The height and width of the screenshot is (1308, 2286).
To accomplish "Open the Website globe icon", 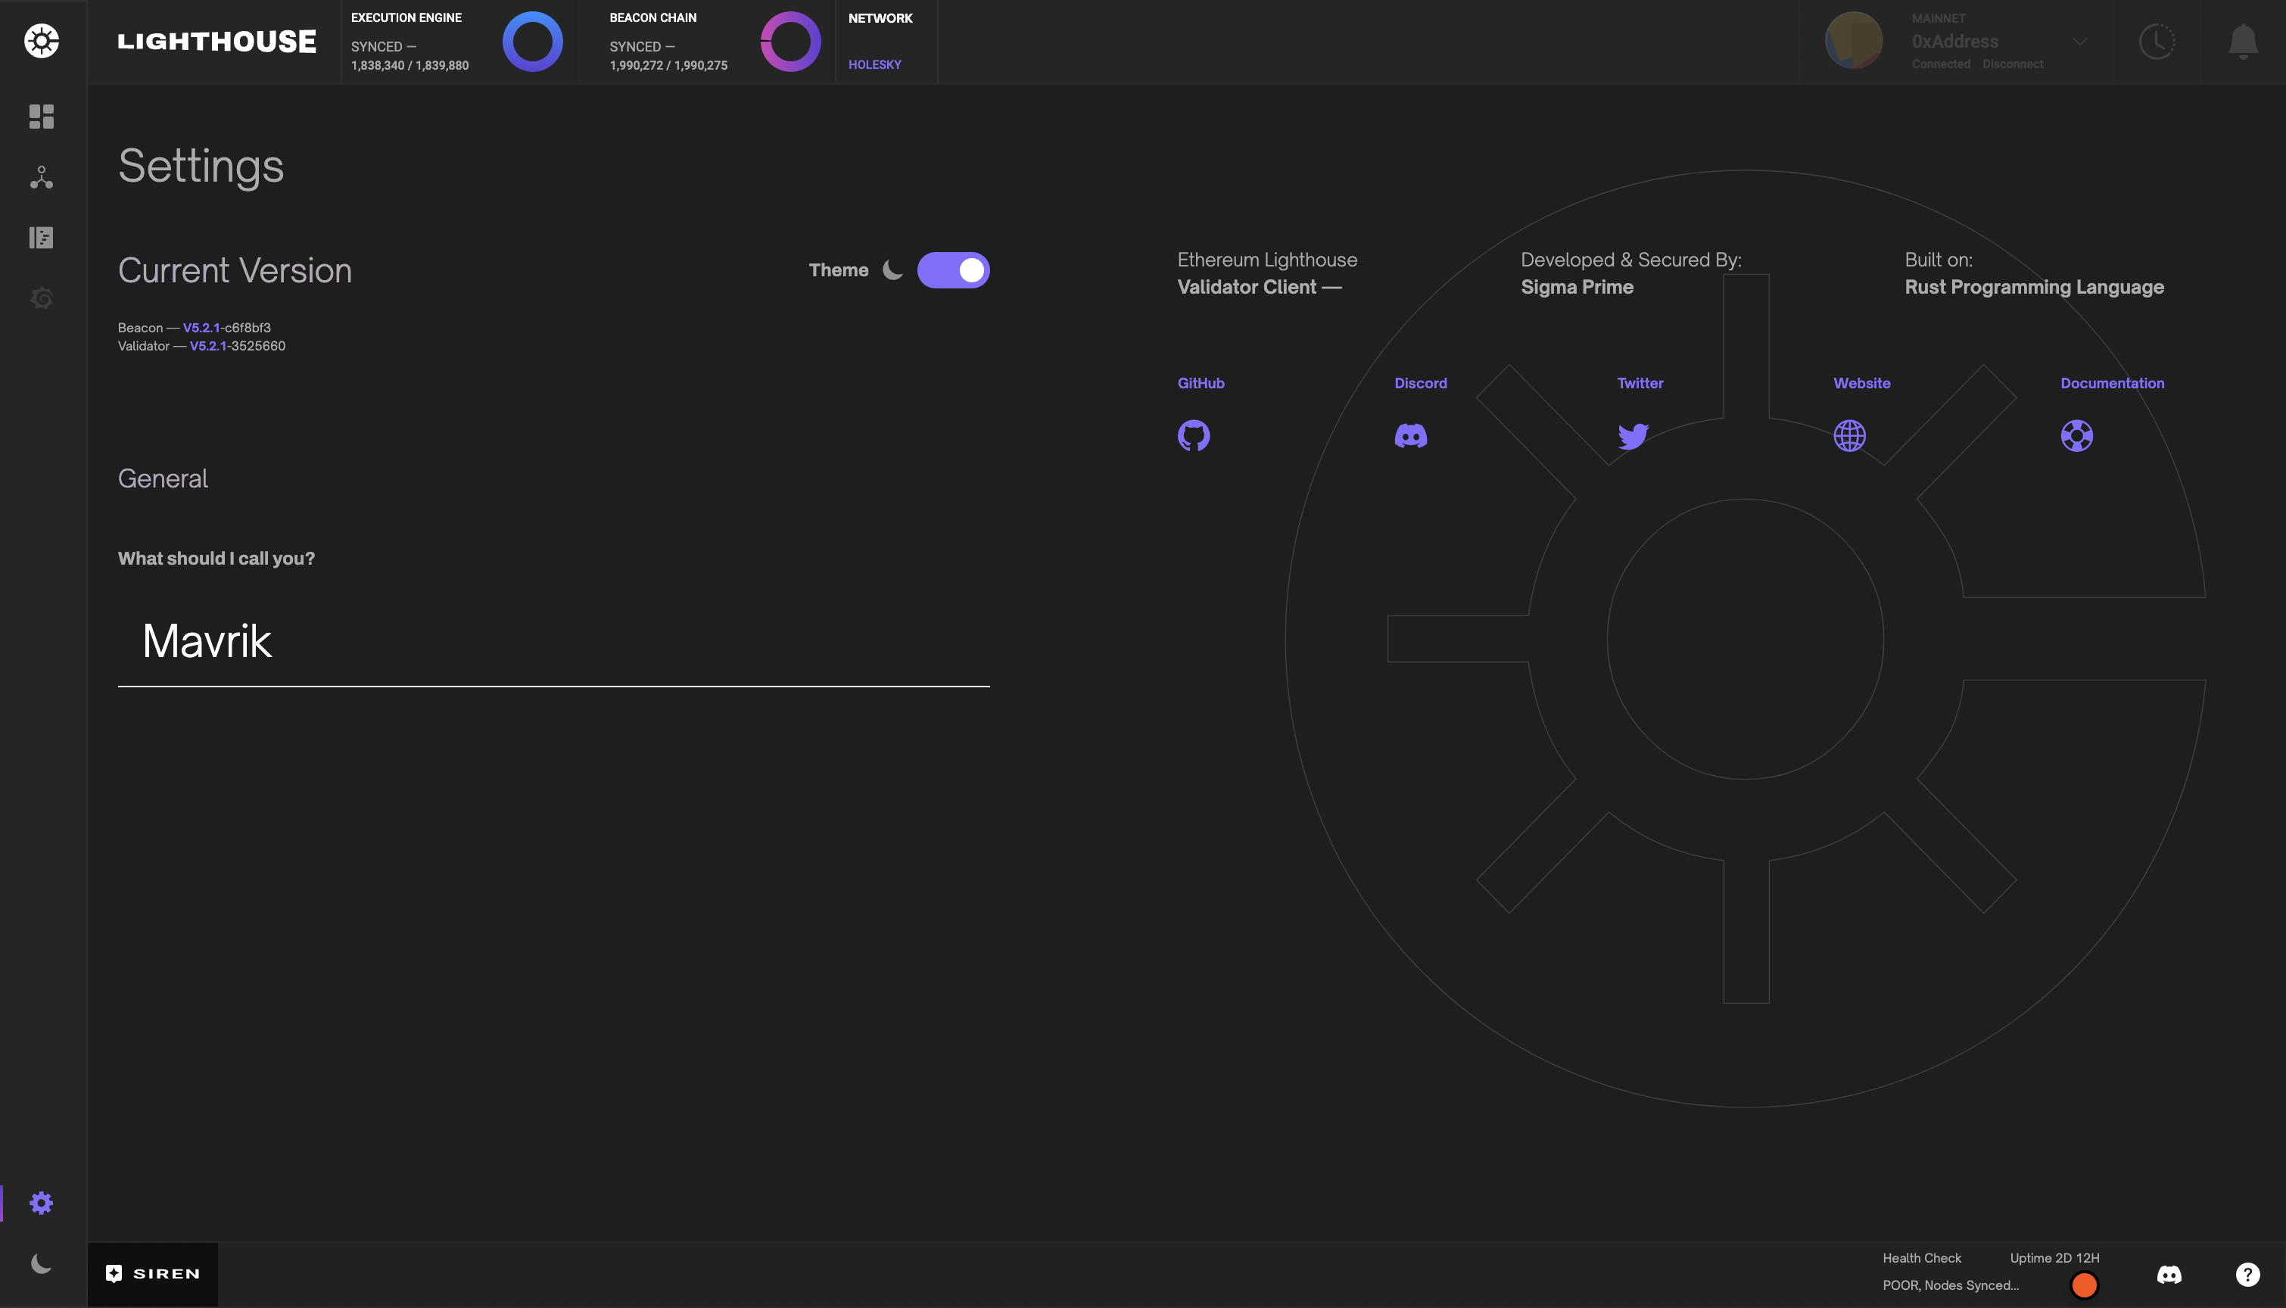I will click(x=1849, y=436).
